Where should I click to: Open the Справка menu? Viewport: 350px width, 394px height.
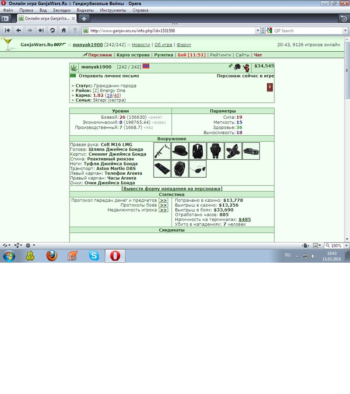140,11
